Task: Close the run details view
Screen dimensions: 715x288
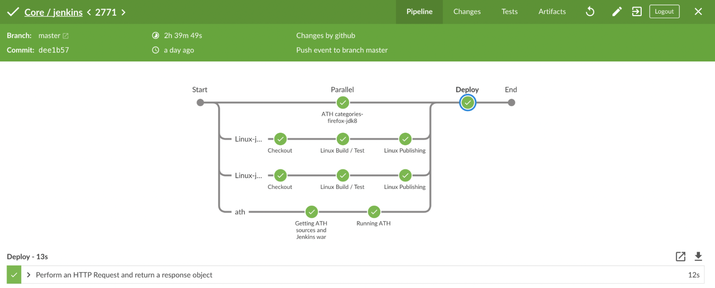Action: 698,12
